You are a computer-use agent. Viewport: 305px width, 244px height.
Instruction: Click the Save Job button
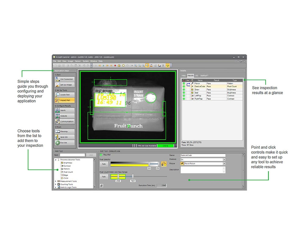pos(64,137)
